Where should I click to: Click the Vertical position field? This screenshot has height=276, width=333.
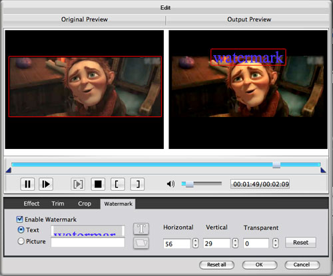tap(216, 243)
